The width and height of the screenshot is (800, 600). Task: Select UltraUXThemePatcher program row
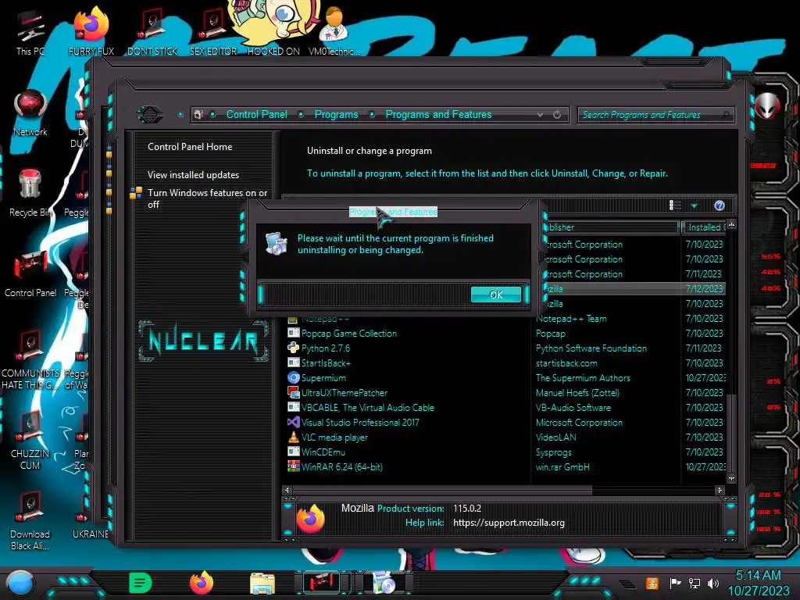pyautogui.click(x=345, y=392)
